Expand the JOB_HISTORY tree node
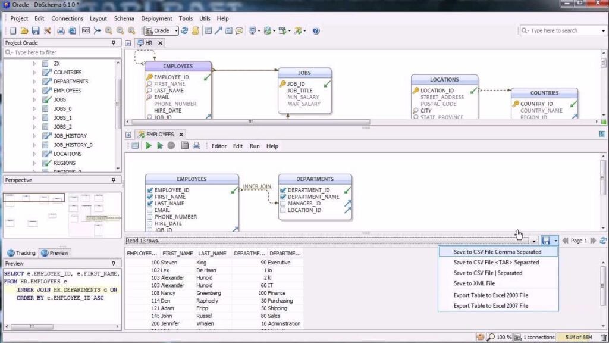Screen dimensions: 609x343 34,136
